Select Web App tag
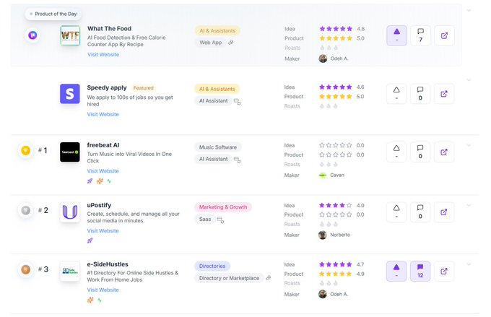The image size is (491, 317). [210, 43]
